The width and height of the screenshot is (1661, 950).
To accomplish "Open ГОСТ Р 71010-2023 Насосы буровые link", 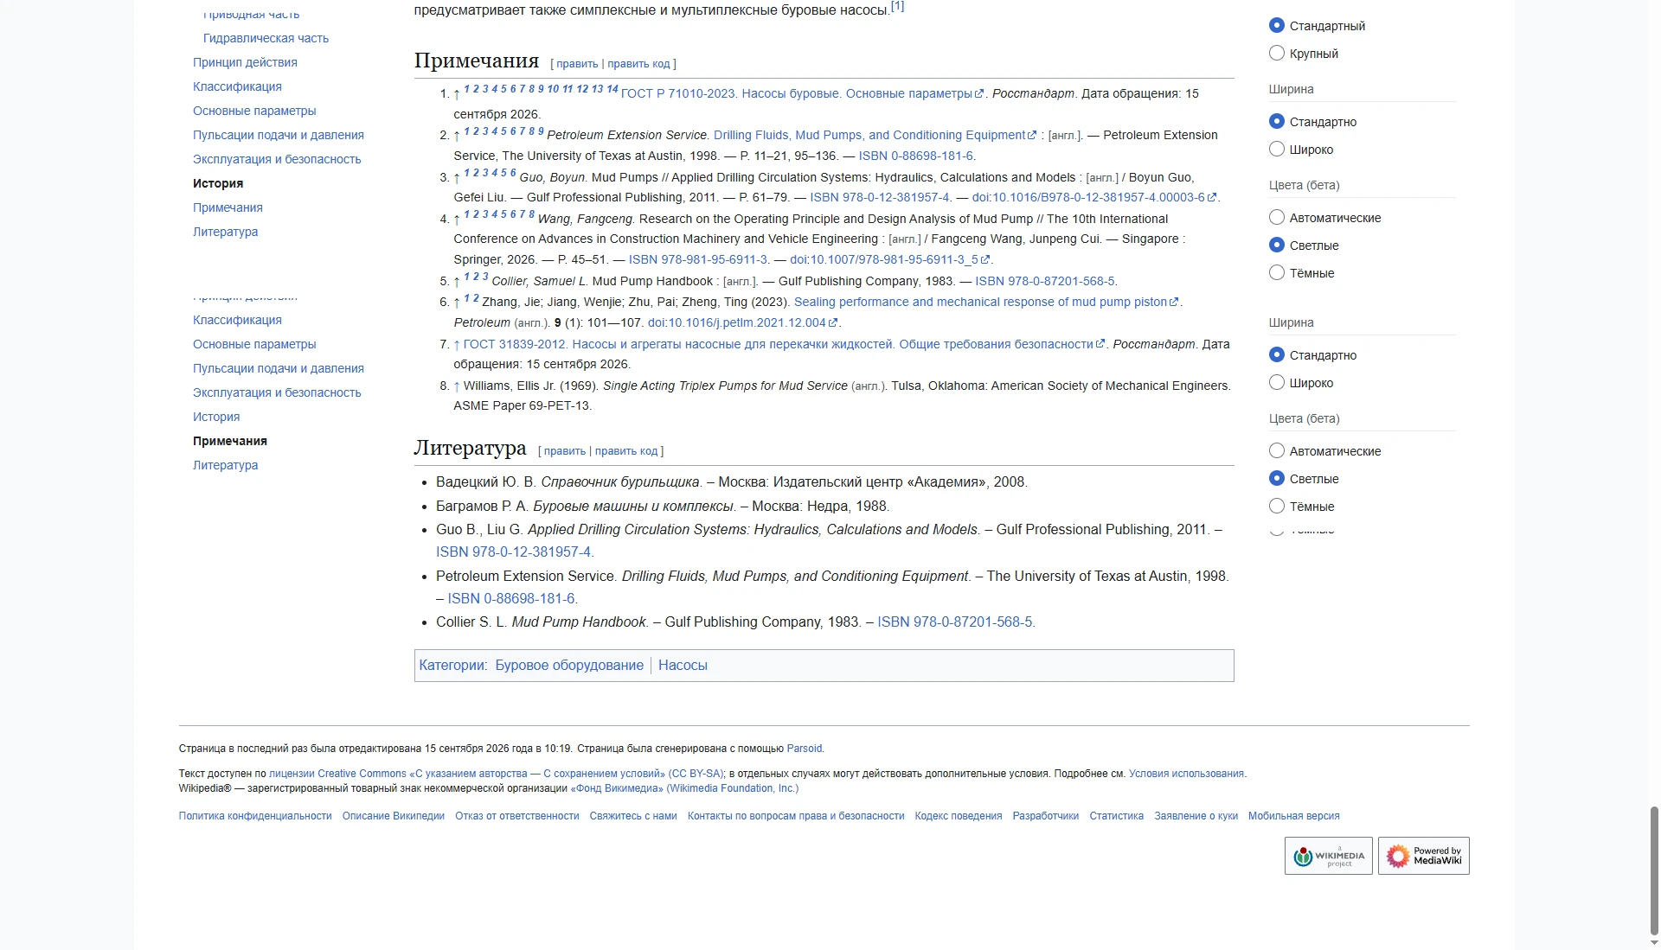I will pos(797,93).
